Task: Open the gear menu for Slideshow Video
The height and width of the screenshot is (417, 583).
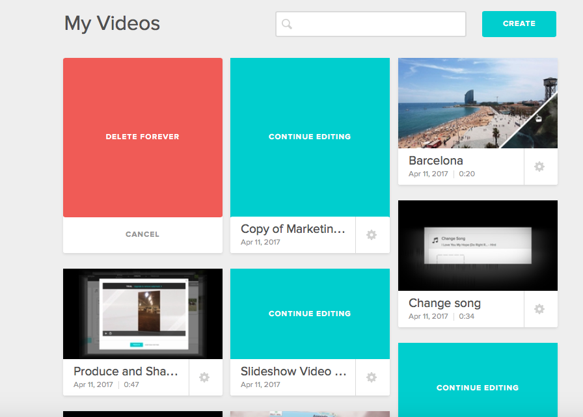Action: (372, 377)
